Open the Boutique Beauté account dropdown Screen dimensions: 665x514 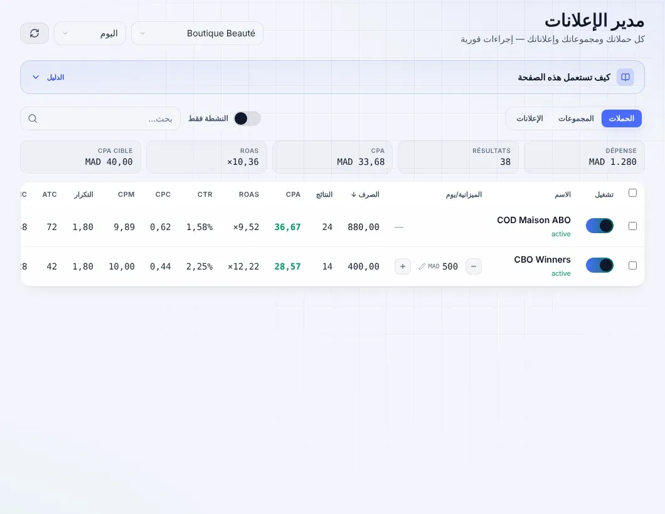197,33
